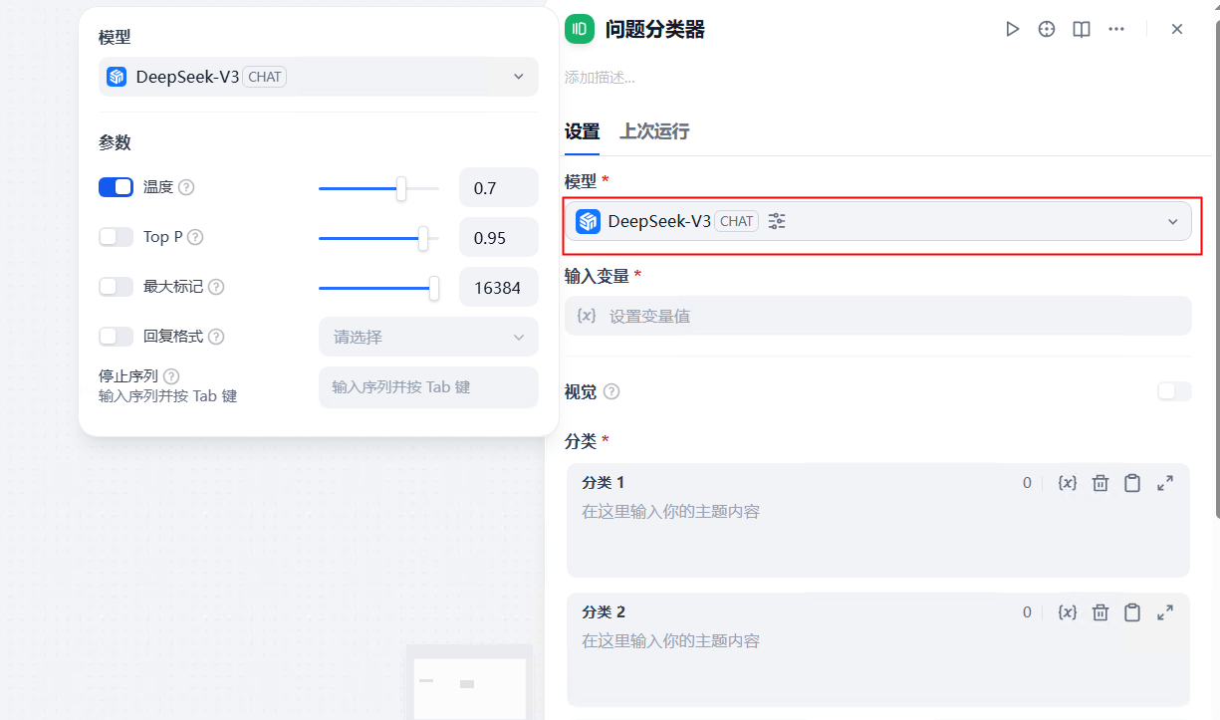This screenshot has width=1220, height=720.
Task: Enable the Top P toggle
Action: point(116,236)
